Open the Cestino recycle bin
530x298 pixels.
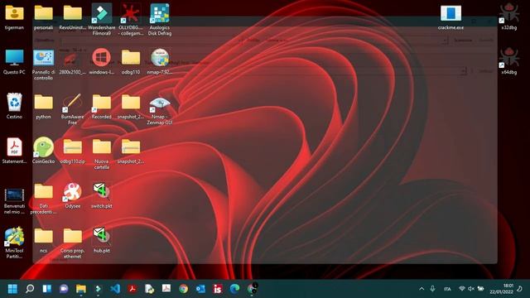(x=14, y=102)
